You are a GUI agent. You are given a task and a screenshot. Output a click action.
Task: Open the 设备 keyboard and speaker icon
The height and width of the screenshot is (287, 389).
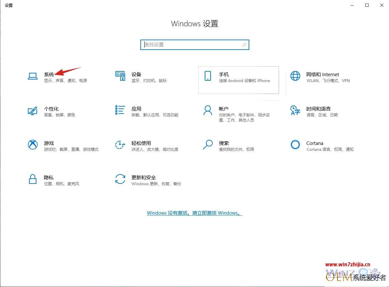[x=120, y=76]
